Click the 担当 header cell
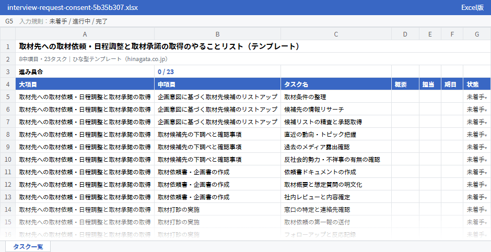The height and width of the screenshot is (252, 491). tap(430, 84)
